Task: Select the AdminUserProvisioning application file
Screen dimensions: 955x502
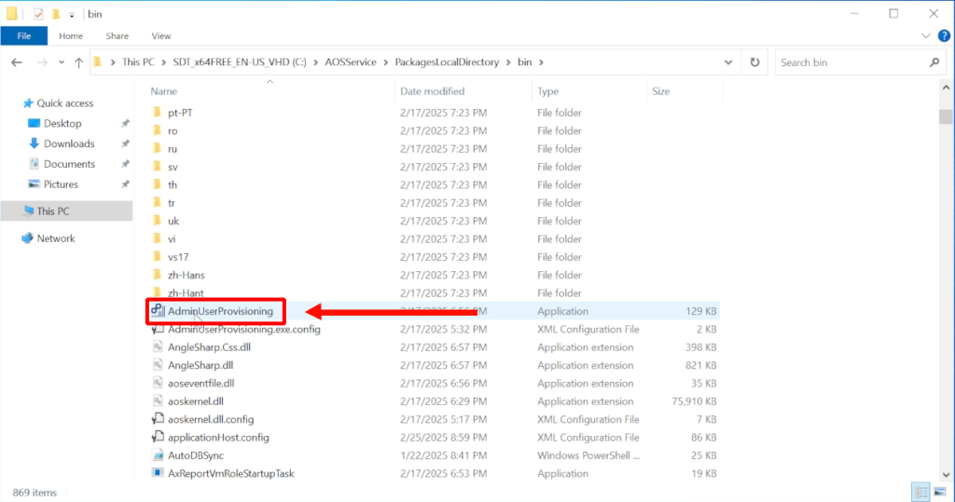Action: [x=220, y=311]
